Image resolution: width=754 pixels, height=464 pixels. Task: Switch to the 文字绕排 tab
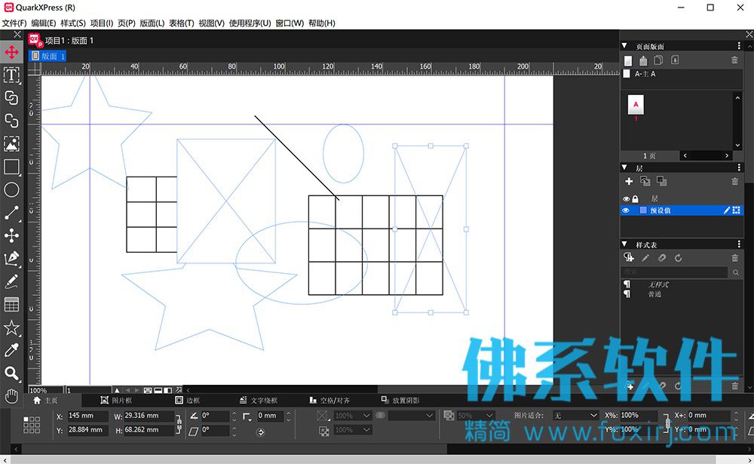(259, 400)
